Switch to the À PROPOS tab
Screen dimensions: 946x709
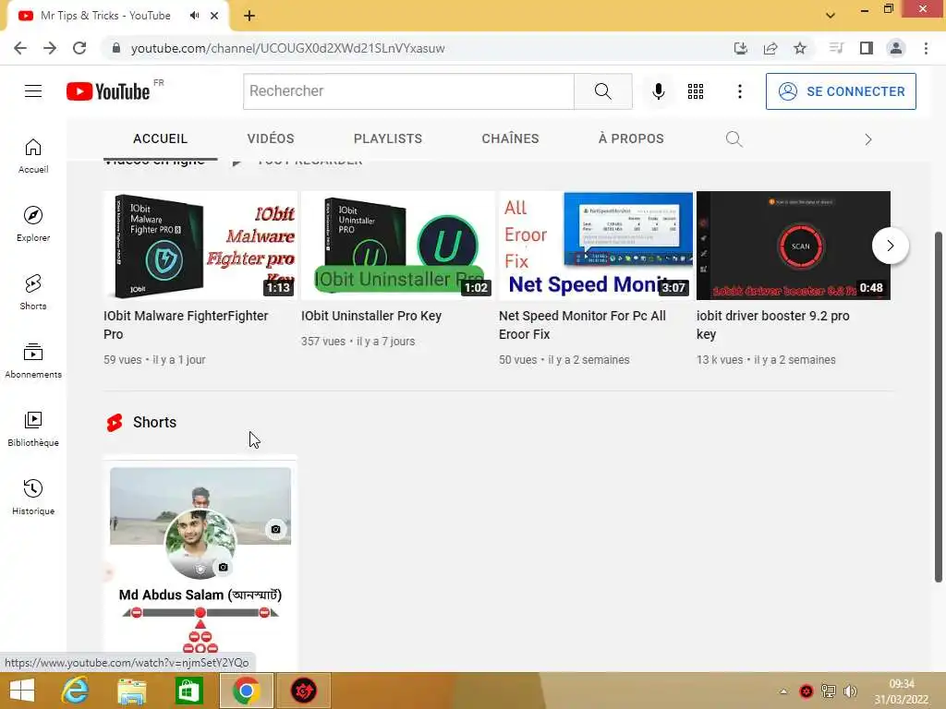(x=631, y=138)
